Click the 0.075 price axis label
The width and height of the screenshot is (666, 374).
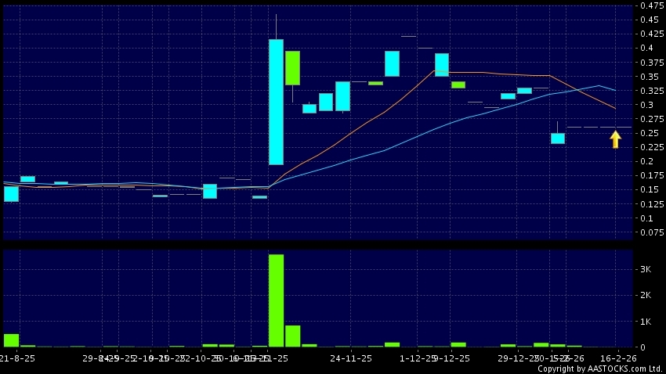(647, 232)
